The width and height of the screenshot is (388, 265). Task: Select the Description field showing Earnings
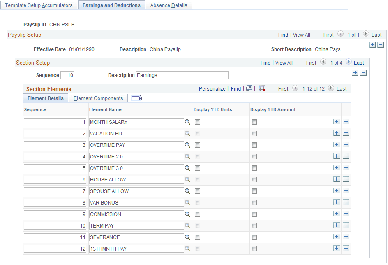pyautogui.click(x=182, y=75)
